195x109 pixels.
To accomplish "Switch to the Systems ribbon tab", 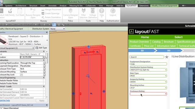I will tap(9, 5).
